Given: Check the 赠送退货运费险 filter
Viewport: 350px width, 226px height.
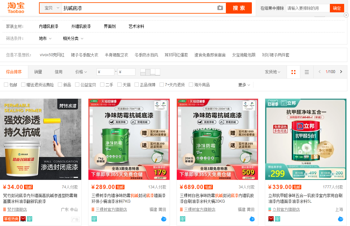Looking at the screenshot, I should (23, 85).
